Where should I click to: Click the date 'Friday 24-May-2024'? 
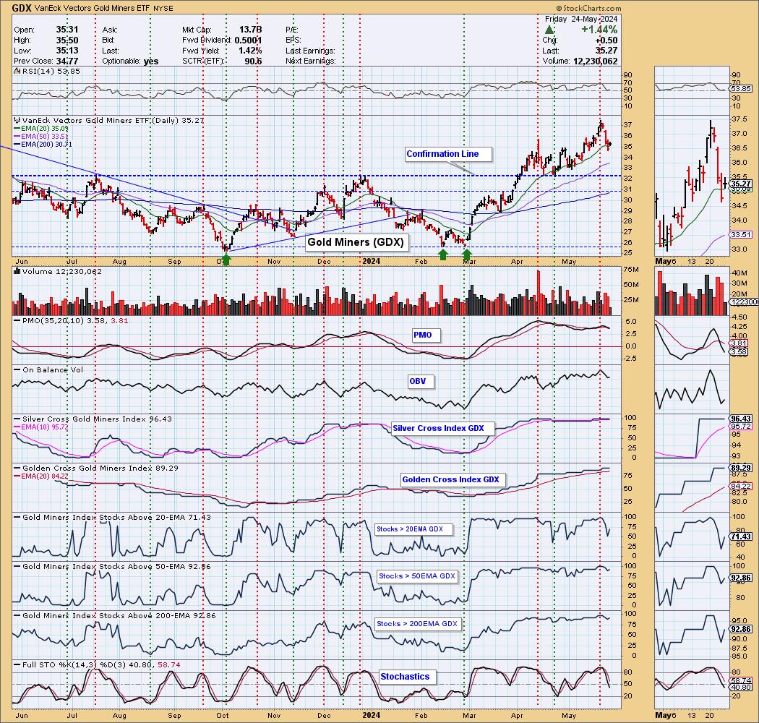581,19
